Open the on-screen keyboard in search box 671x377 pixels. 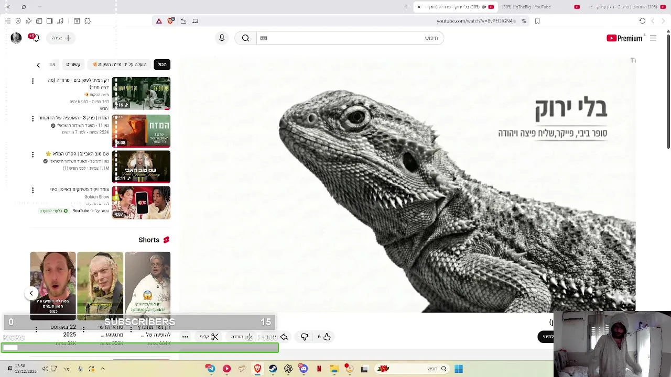click(x=264, y=38)
